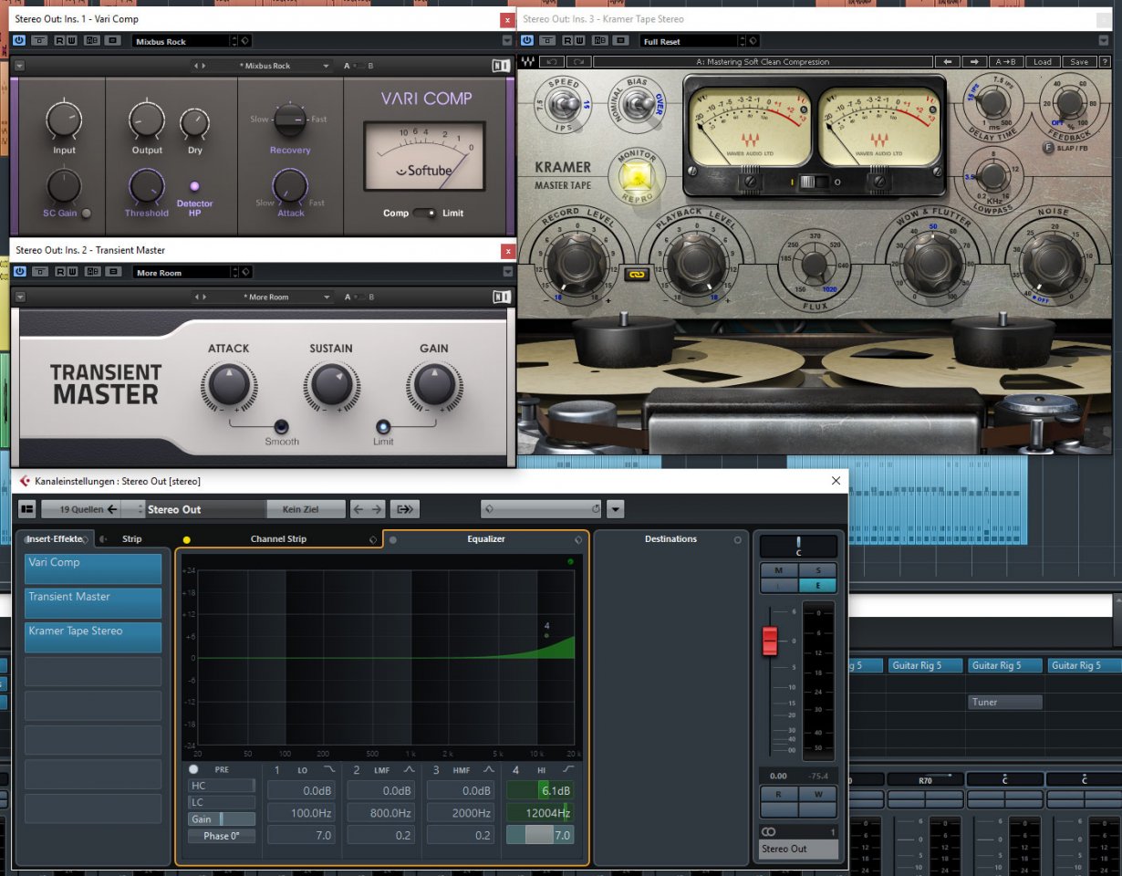Click band 2 LMF peak filter type icon
The height and width of the screenshot is (876, 1122).
[x=409, y=770]
